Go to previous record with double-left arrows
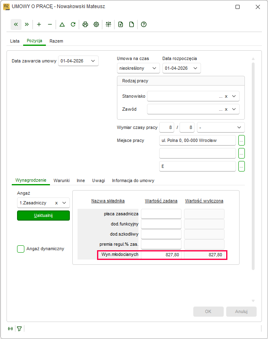 pyautogui.click(x=16, y=24)
